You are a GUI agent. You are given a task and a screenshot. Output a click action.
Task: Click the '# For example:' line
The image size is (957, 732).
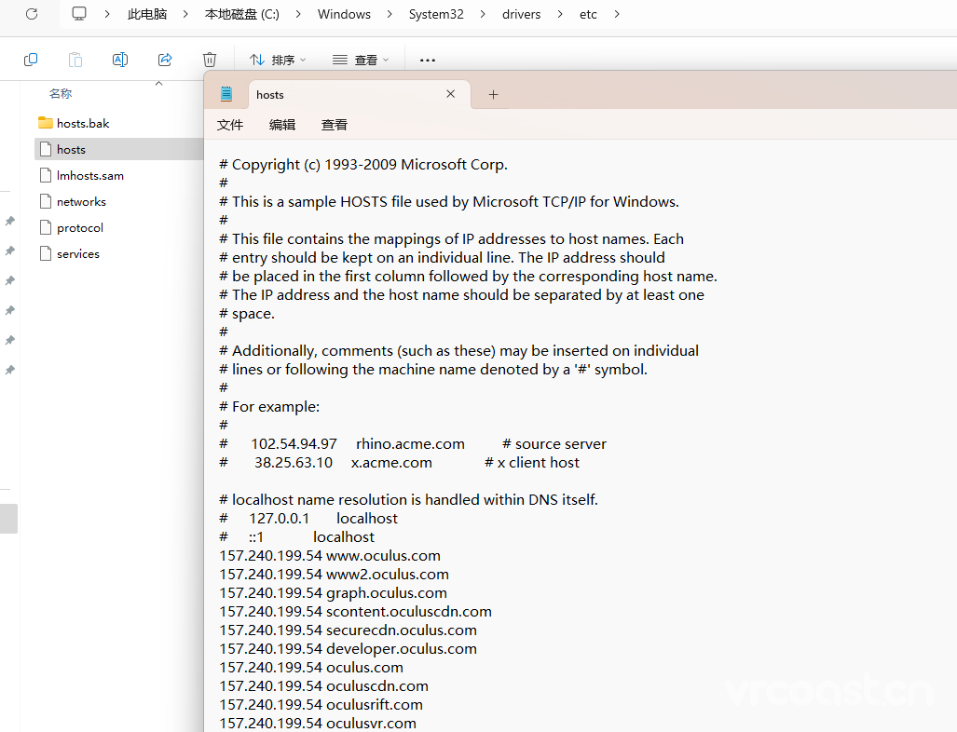pyautogui.click(x=269, y=407)
